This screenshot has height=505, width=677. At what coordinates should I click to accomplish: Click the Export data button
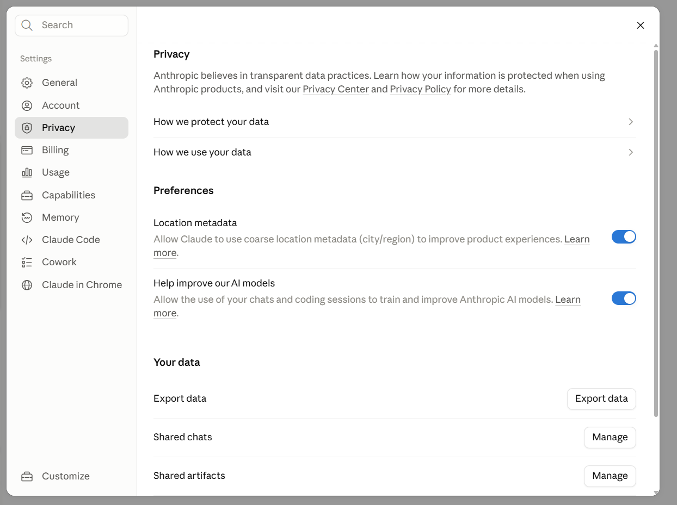[x=601, y=398]
